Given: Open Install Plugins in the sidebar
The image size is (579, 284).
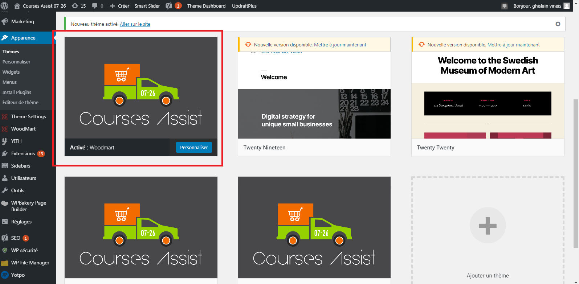Looking at the screenshot, I should tap(17, 92).
